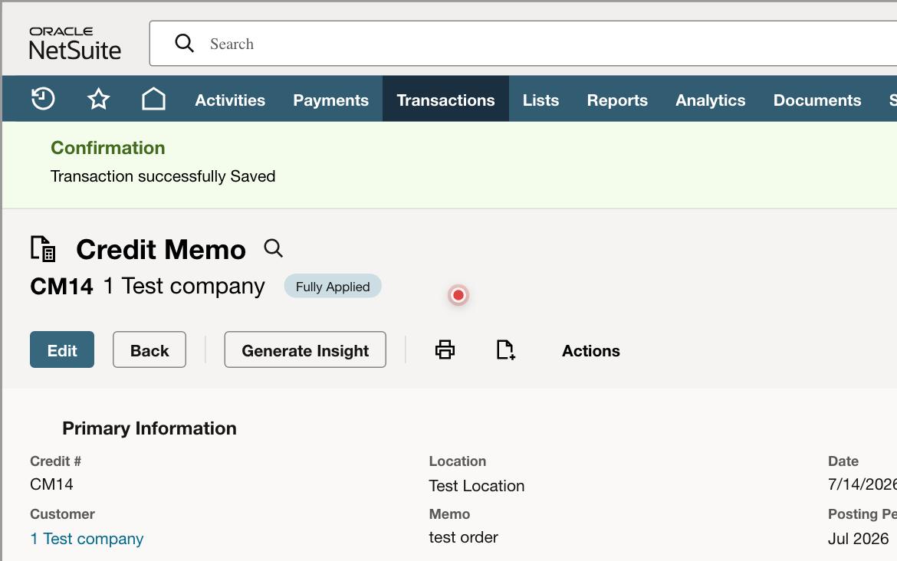Open the Payments menu
The image size is (897, 561).
click(330, 100)
